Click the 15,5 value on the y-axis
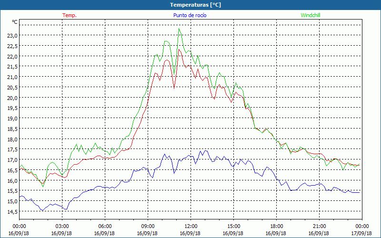Viewport: 381px width, 238px height. point(12,191)
